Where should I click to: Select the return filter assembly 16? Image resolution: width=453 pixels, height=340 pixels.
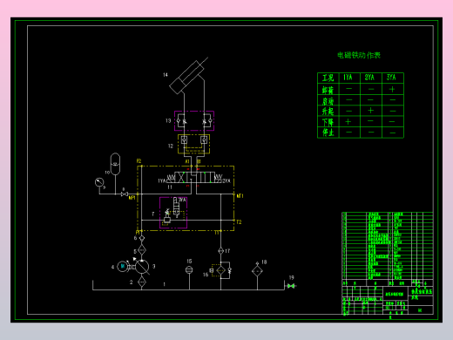point(220,270)
